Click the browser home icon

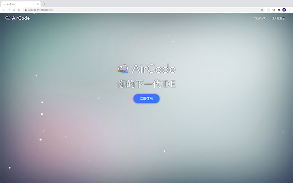click(19, 10)
